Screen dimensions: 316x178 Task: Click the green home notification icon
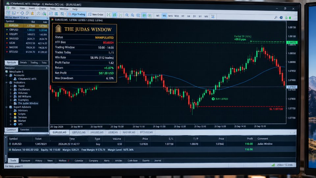tap(286, 18)
